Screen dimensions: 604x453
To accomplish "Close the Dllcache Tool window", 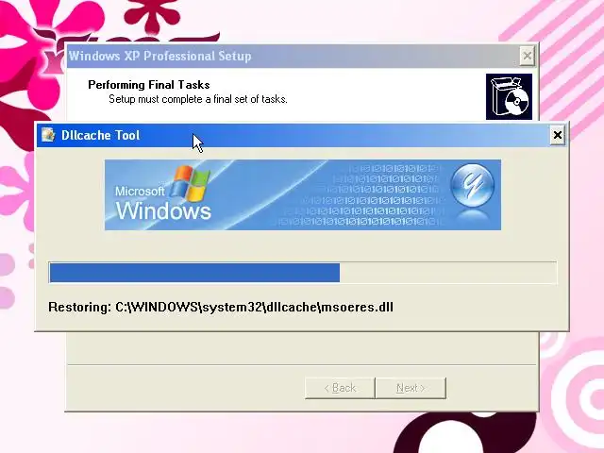I will [558, 135].
